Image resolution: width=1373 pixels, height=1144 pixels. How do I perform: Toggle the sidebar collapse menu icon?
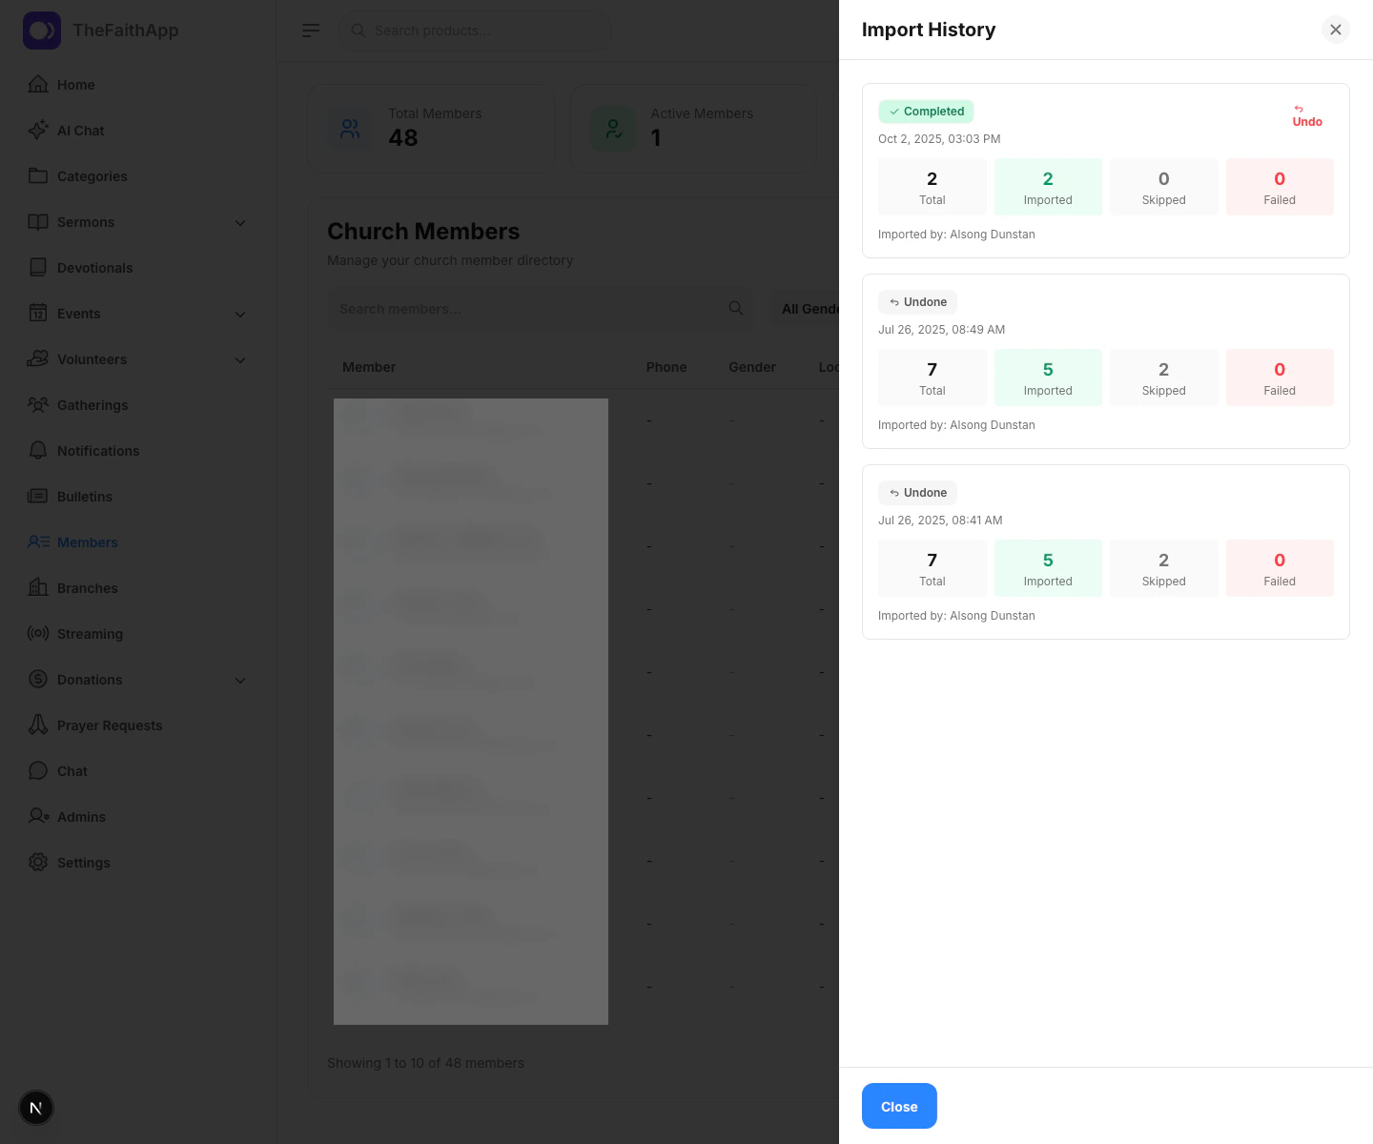coord(311,31)
